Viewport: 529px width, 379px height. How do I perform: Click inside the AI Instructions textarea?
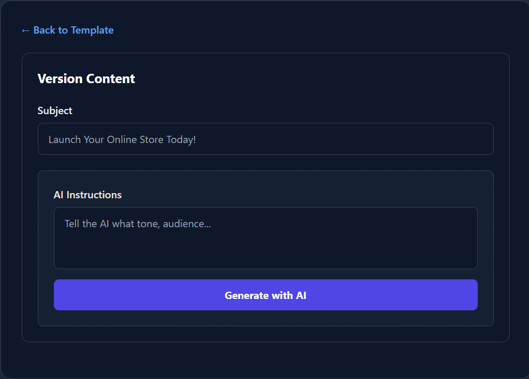click(265, 238)
